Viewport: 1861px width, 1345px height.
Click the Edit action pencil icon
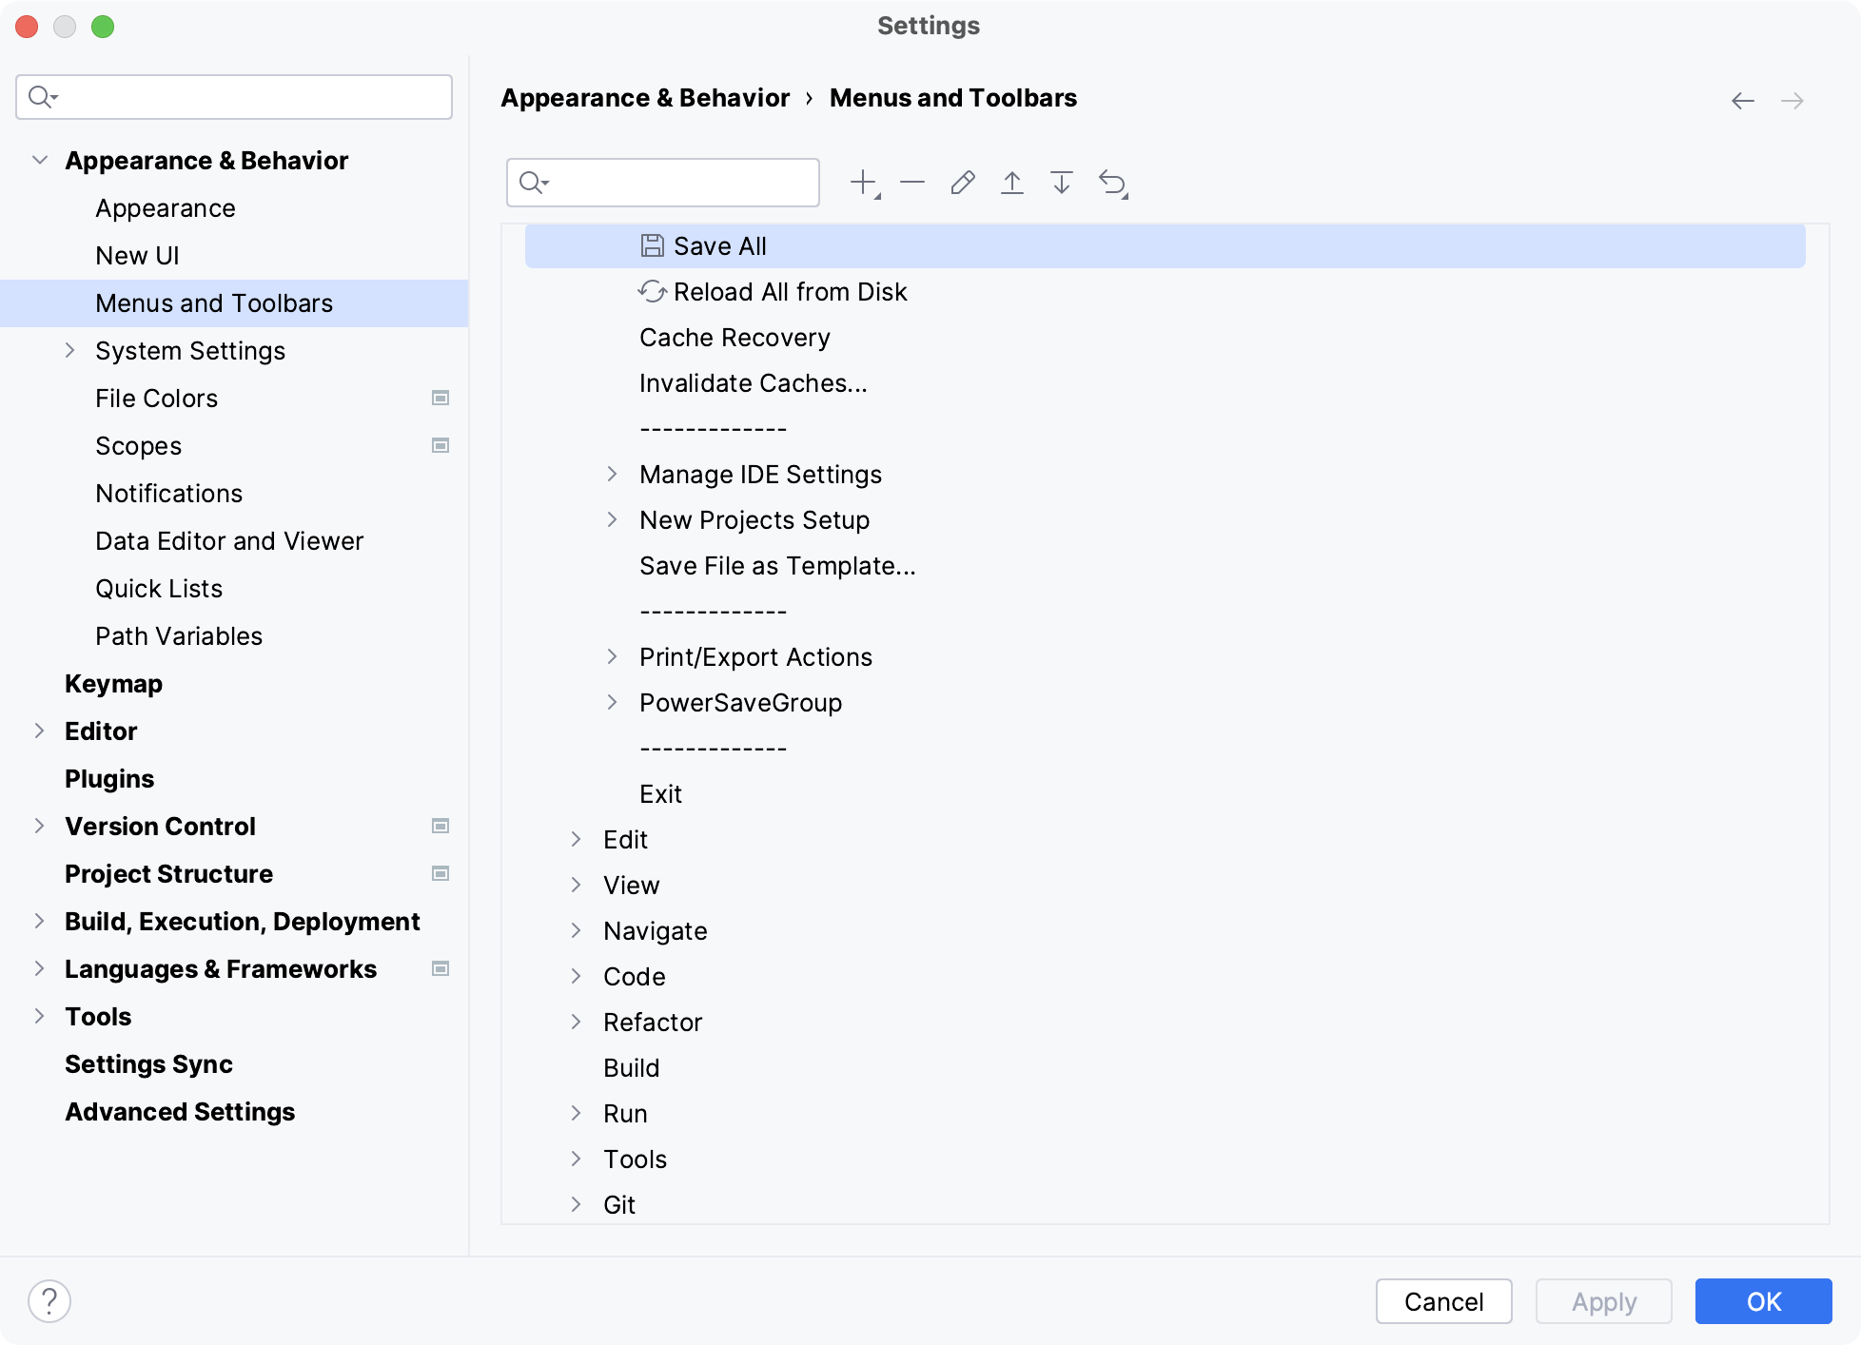tap(963, 182)
